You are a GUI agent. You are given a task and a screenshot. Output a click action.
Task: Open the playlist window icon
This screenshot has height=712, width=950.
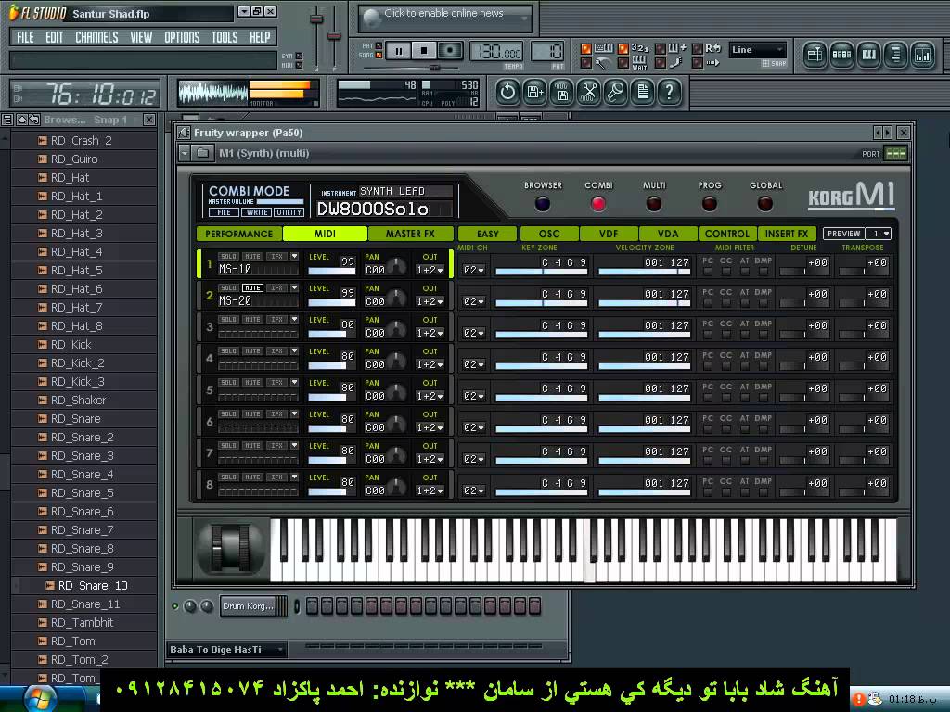point(815,55)
